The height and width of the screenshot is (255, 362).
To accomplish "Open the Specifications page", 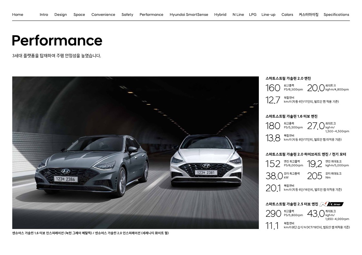I will point(336,14).
